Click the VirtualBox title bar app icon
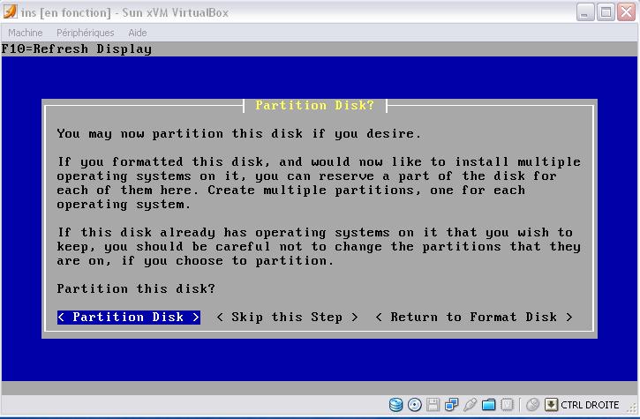 coord(10,12)
